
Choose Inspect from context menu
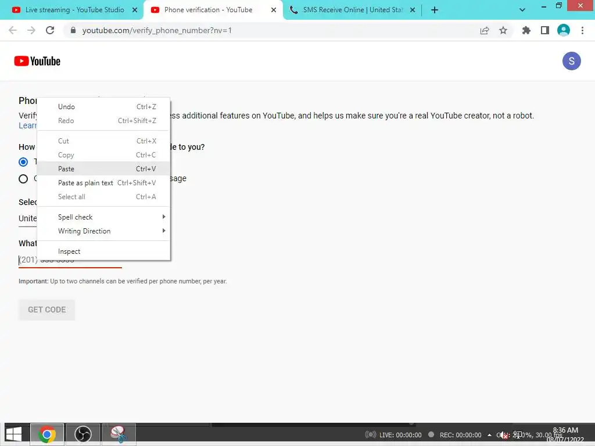click(103, 251)
